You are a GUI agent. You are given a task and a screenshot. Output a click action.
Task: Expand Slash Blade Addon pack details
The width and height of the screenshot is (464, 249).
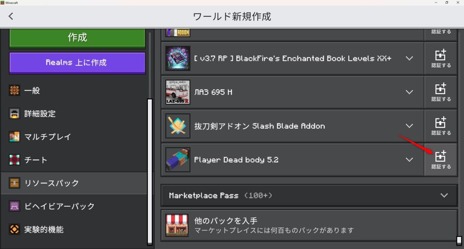(x=409, y=126)
